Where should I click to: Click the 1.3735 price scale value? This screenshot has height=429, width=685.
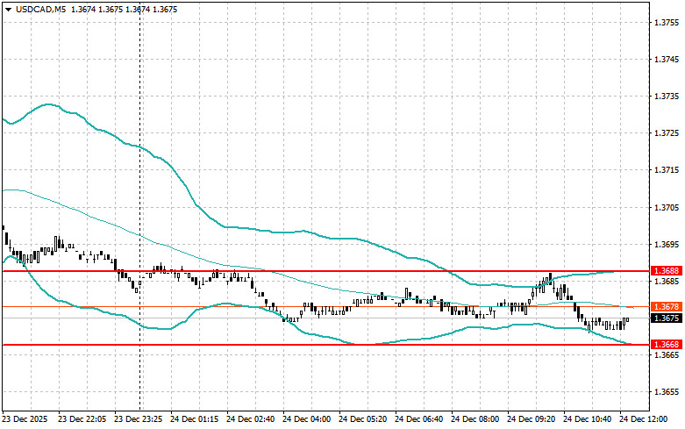[x=667, y=97]
